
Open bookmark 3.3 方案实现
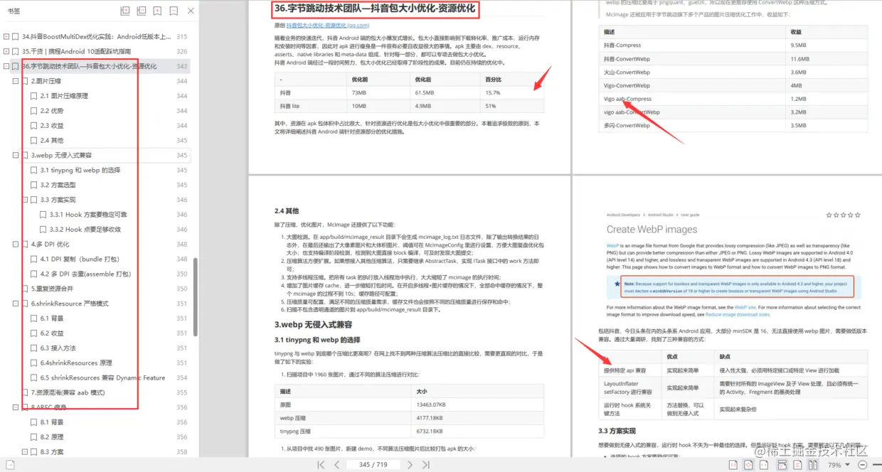[58, 200]
